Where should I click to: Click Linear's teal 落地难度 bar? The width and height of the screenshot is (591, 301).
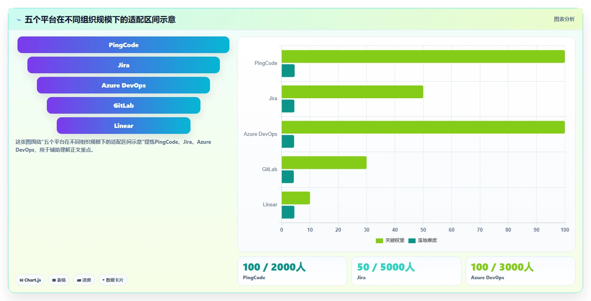(288, 212)
